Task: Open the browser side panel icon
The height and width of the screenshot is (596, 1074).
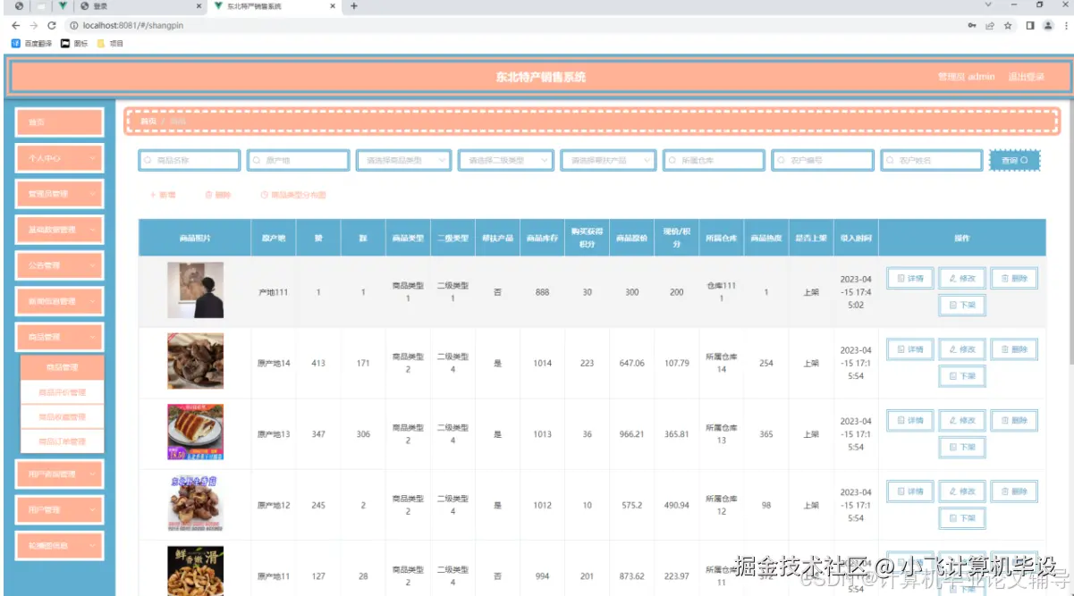Action: click(x=1030, y=26)
